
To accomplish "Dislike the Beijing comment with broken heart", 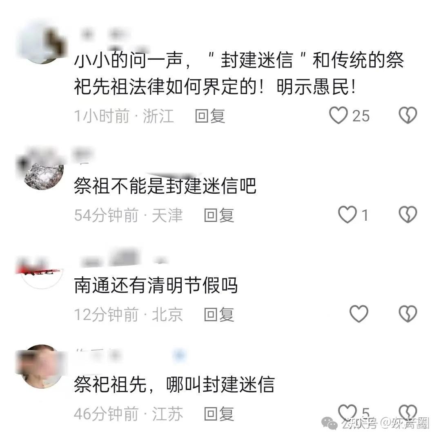I will 408,314.
